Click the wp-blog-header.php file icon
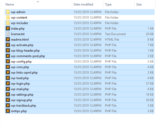 pos(8,50)
